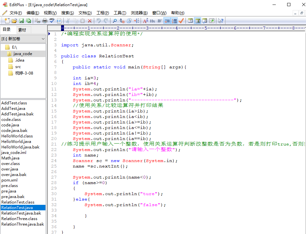The image size is (306, 234).
Task: Click the Open file folder icon
Action: [14, 21]
